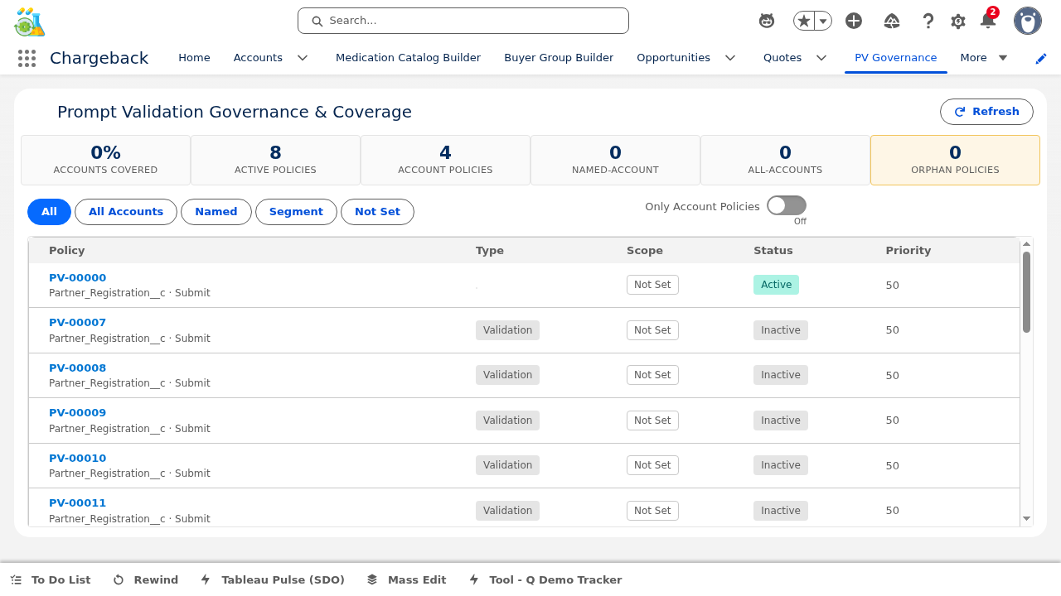
Task: Open Tool - Q Demo Tracker utility
Action: pyautogui.click(x=545, y=580)
